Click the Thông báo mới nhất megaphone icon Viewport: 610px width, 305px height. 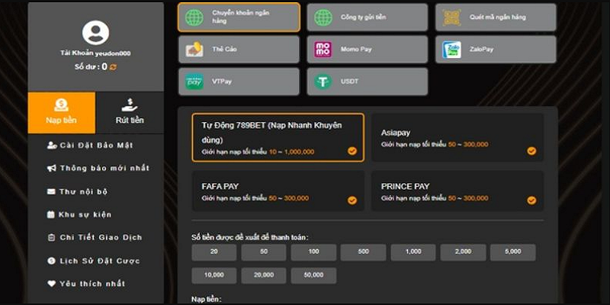pos(51,168)
